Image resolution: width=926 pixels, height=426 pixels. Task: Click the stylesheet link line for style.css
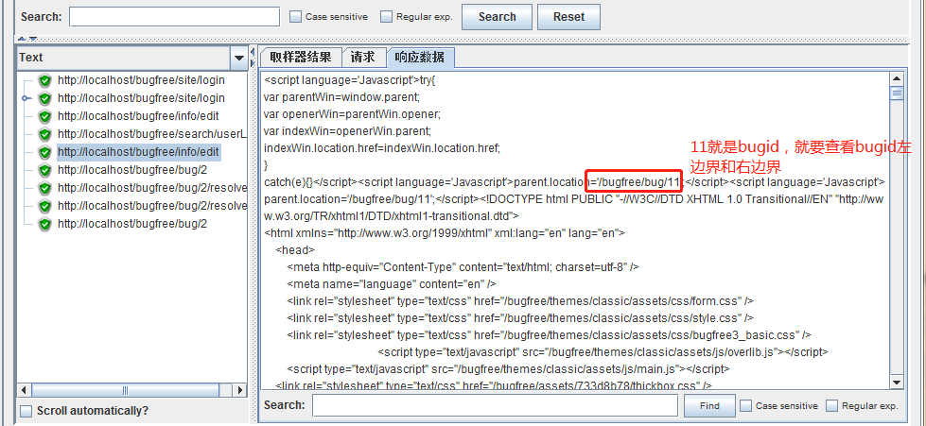coord(520,318)
